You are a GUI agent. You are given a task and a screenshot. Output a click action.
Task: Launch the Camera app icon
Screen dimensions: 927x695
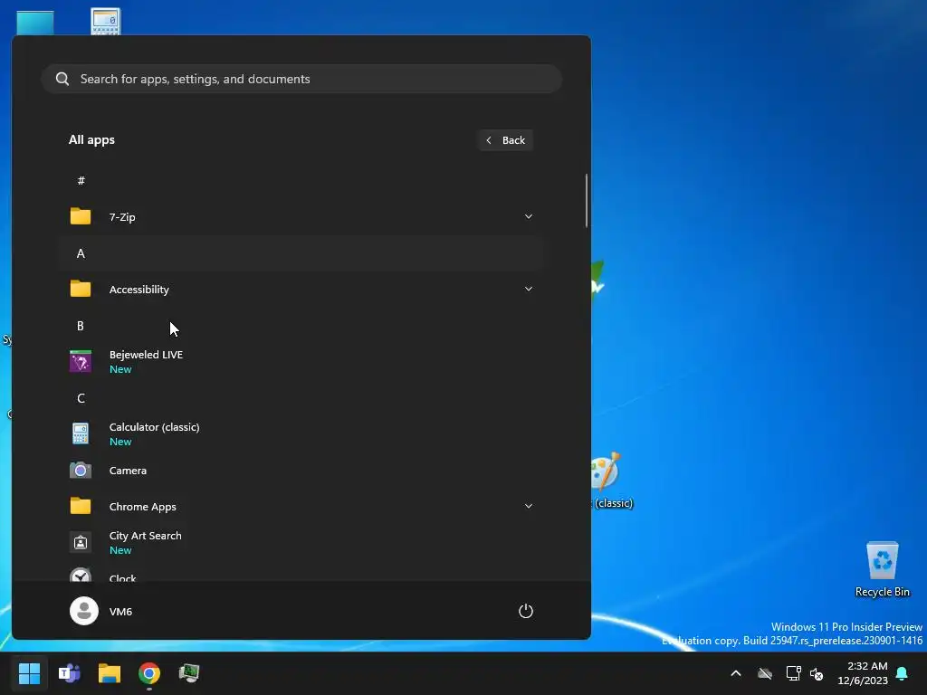(x=81, y=471)
